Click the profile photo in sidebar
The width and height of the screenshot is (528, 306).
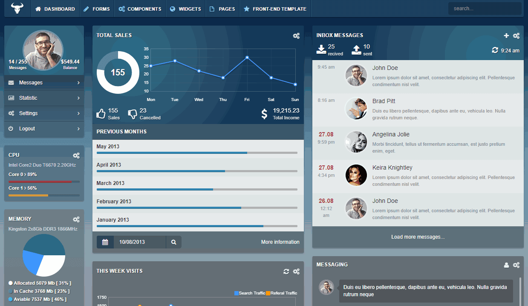coord(43,50)
